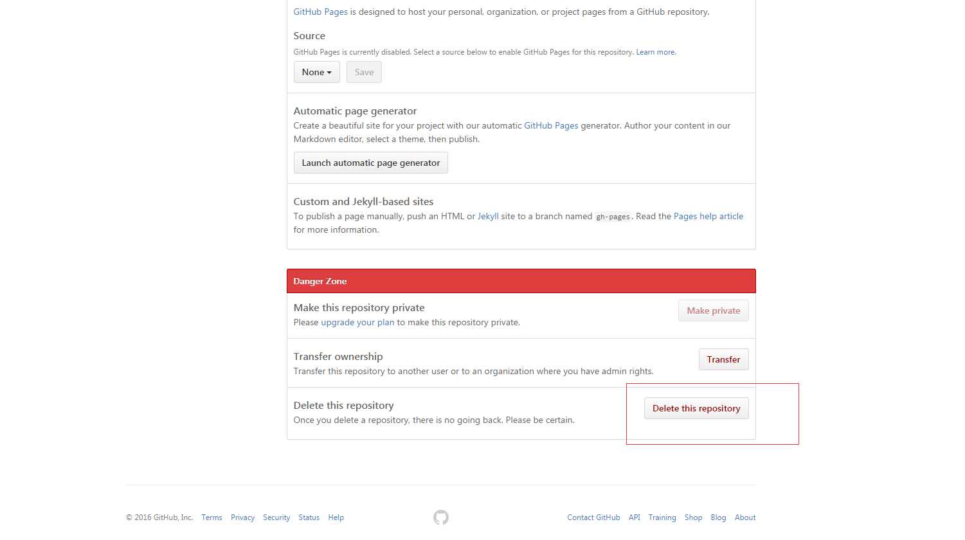965x540 pixels.
Task: Visit the Training footer link
Action: 662,517
